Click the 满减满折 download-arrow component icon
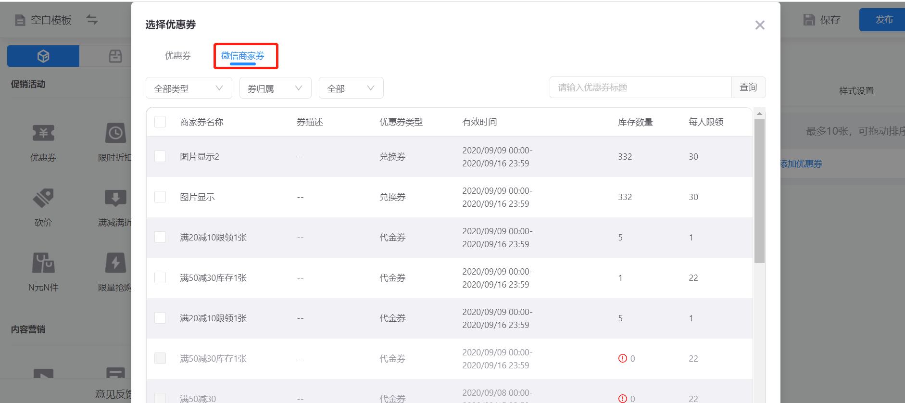 coord(115,198)
